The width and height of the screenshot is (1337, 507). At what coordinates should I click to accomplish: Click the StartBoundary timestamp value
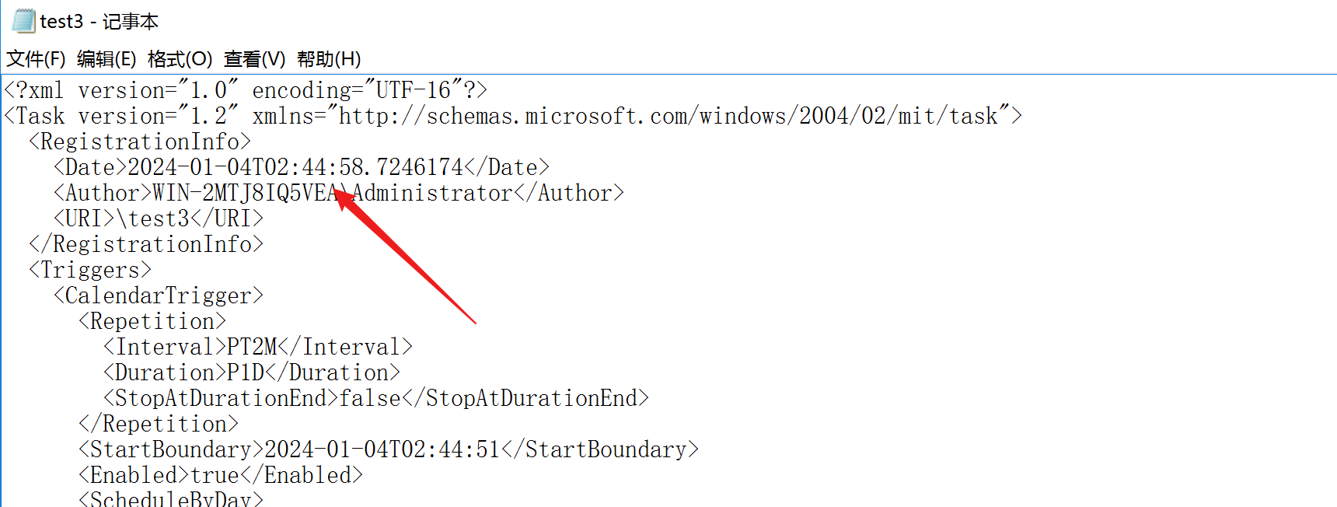point(382,449)
